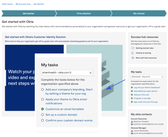The image size is (168, 137).
Task: Open the Get started stage tab
Action: pyautogui.click(x=28, y=13)
